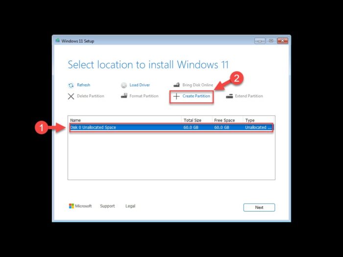Click the Load Driver disc icon
343x257 pixels.
pyautogui.click(x=124, y=85)
